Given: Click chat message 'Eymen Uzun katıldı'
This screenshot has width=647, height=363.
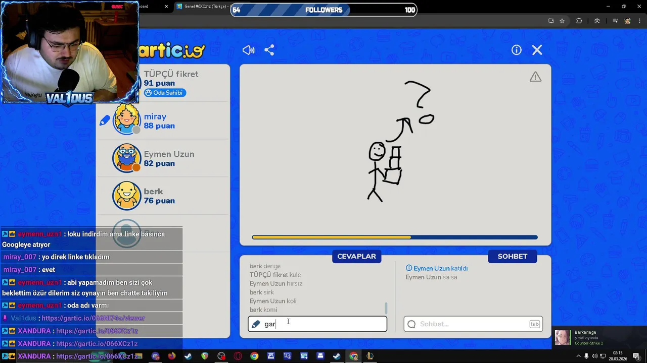Looking at the screenshot, I should click(x=437, y=268).
